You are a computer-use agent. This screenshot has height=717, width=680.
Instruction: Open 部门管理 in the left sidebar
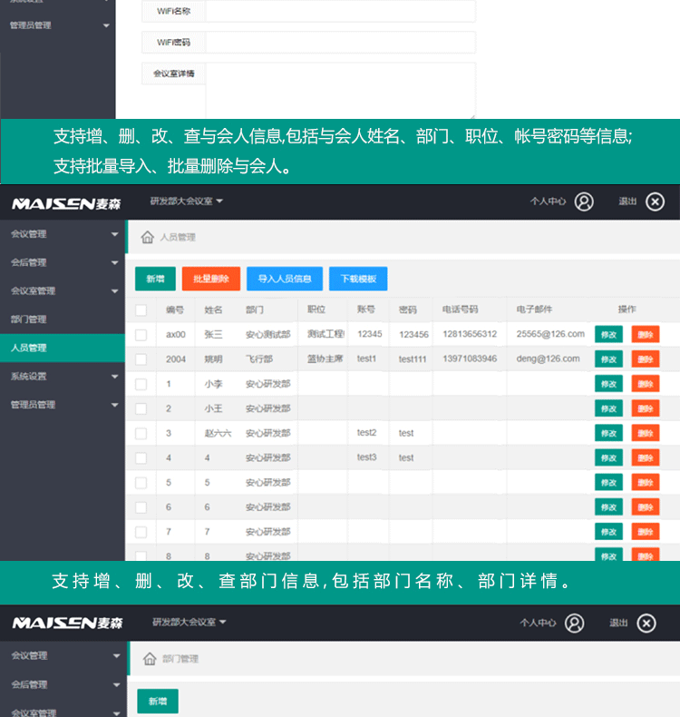coord(29,319)
